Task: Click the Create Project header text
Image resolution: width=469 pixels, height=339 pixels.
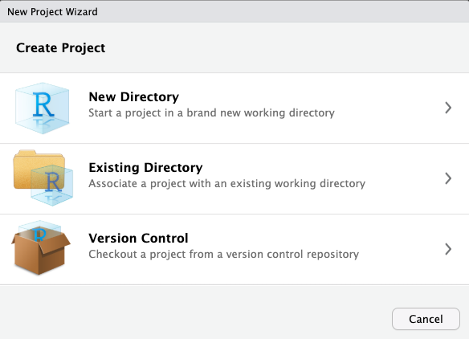Action: (x=60, y=48)
